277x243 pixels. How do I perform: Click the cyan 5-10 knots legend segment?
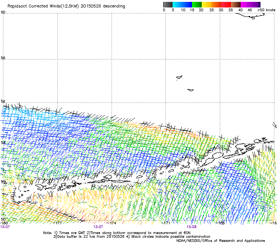(177, 4)
